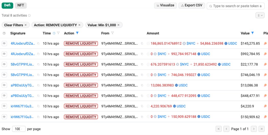268x135 pixels.
Task: Toggle time format via the clock icon
Action: point(54,33)
